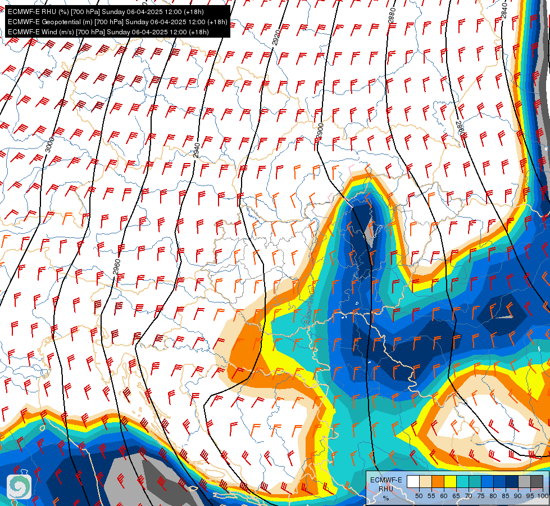Click the 2860 geopotential contour label
The height and width of the screenshot is (506, 550).
click(x=460, y=129)
